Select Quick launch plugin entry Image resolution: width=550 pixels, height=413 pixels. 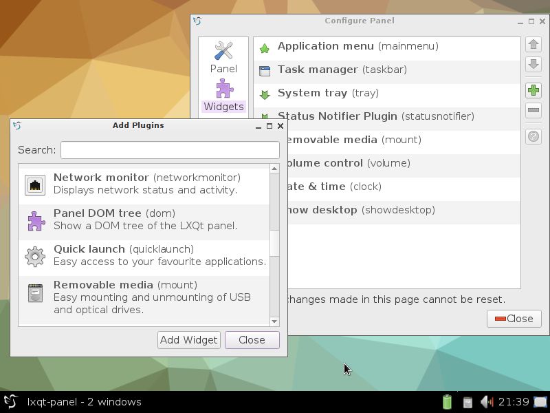(x=144, y=258)
